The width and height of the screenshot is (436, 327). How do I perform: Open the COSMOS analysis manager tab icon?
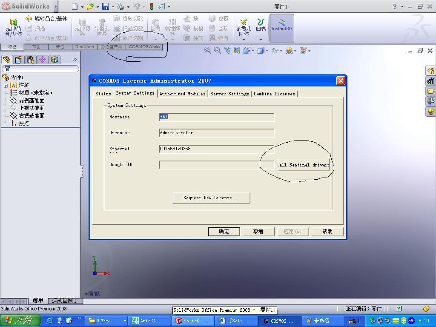[54, 60]
